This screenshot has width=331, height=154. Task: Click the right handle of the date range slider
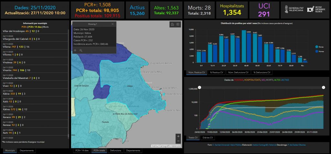coord(324,87)
